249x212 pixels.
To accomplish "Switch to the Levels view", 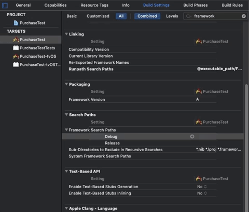I will [172, 16].
